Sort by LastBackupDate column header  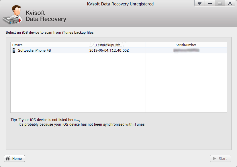108,45
